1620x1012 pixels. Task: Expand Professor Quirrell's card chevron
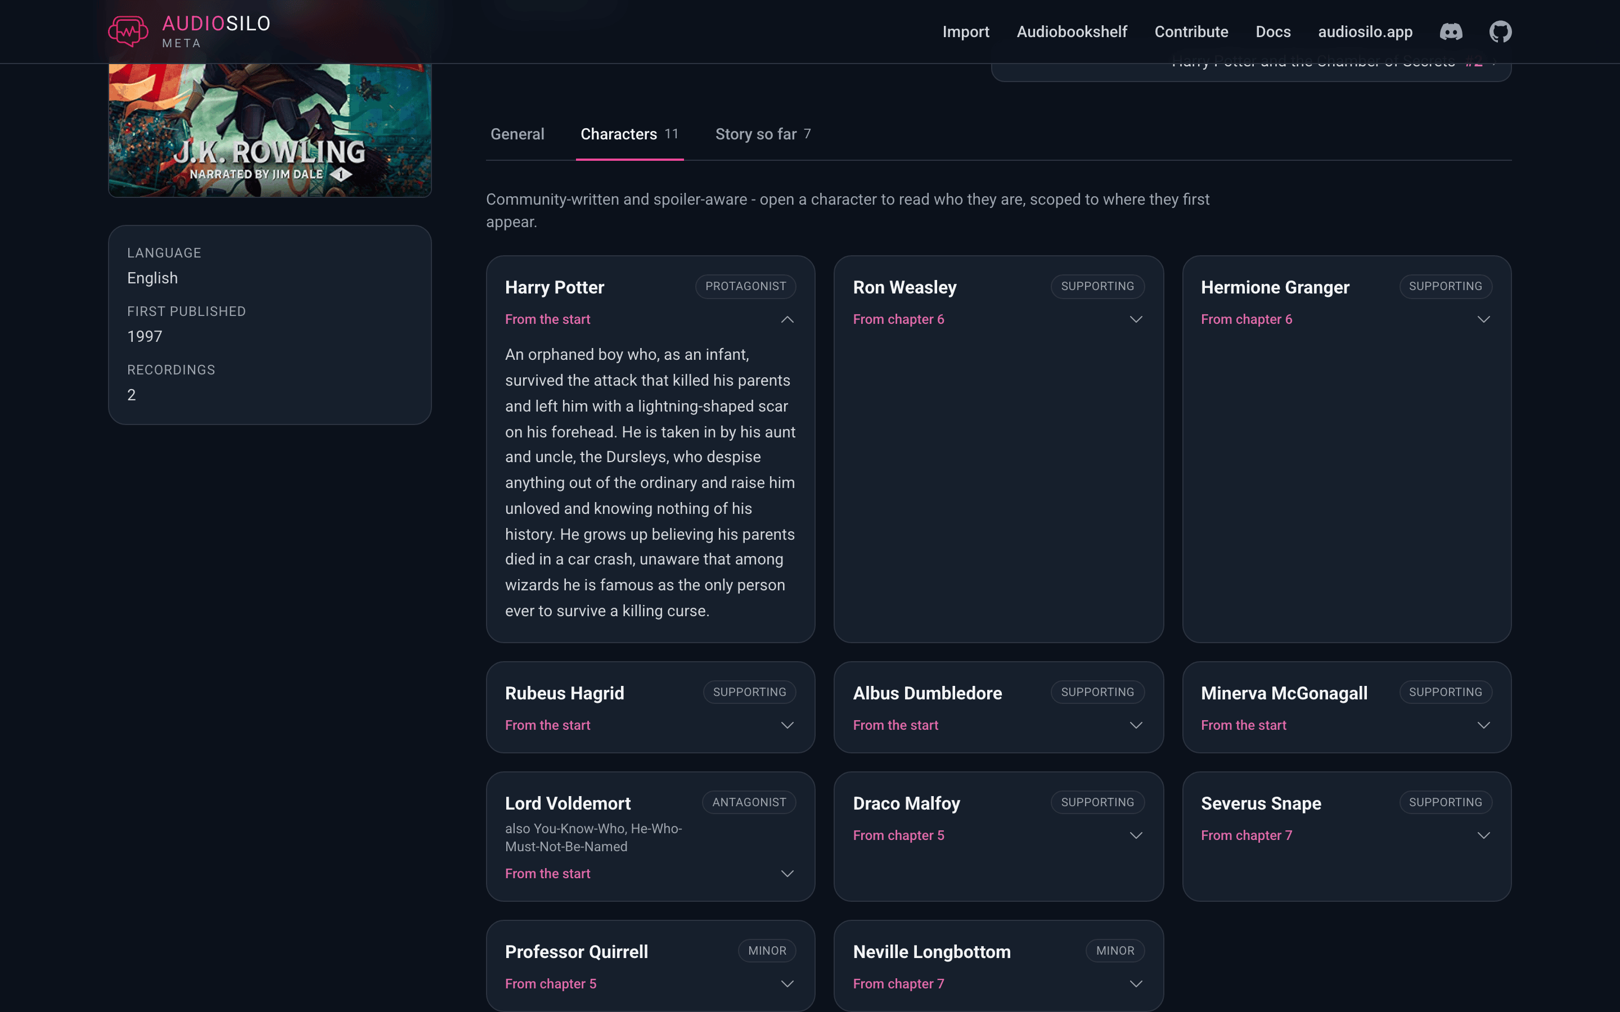tap(787, 984)
